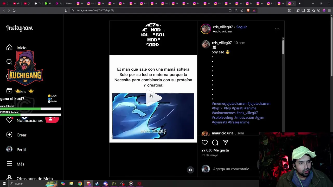This screenshot has width=333, height=187.
Task: Click Audio original link
Action: click(x=222, y=31)
